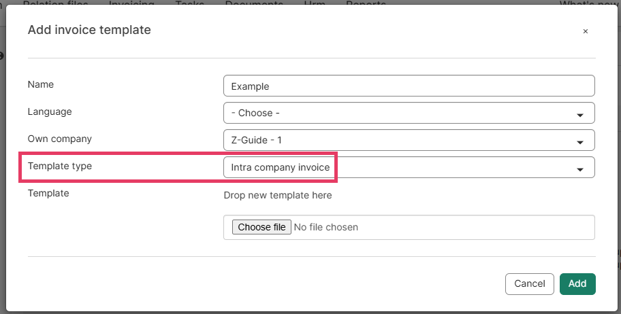
Task: Click the Cancel button
Action: point(529,283)
